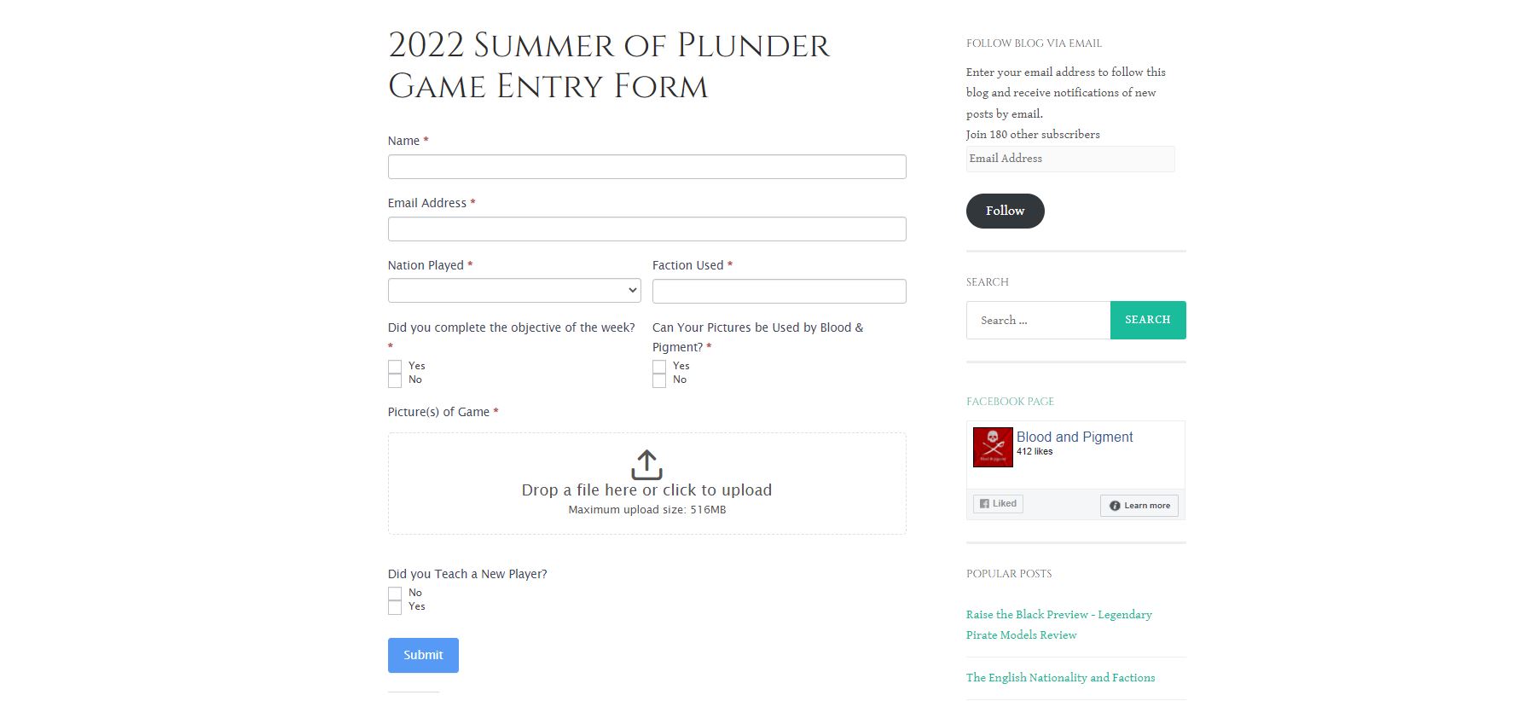Screen dimensions: 1536x701
Task: Open The English Nationality and Factions link
Action: click(1060, 678)
